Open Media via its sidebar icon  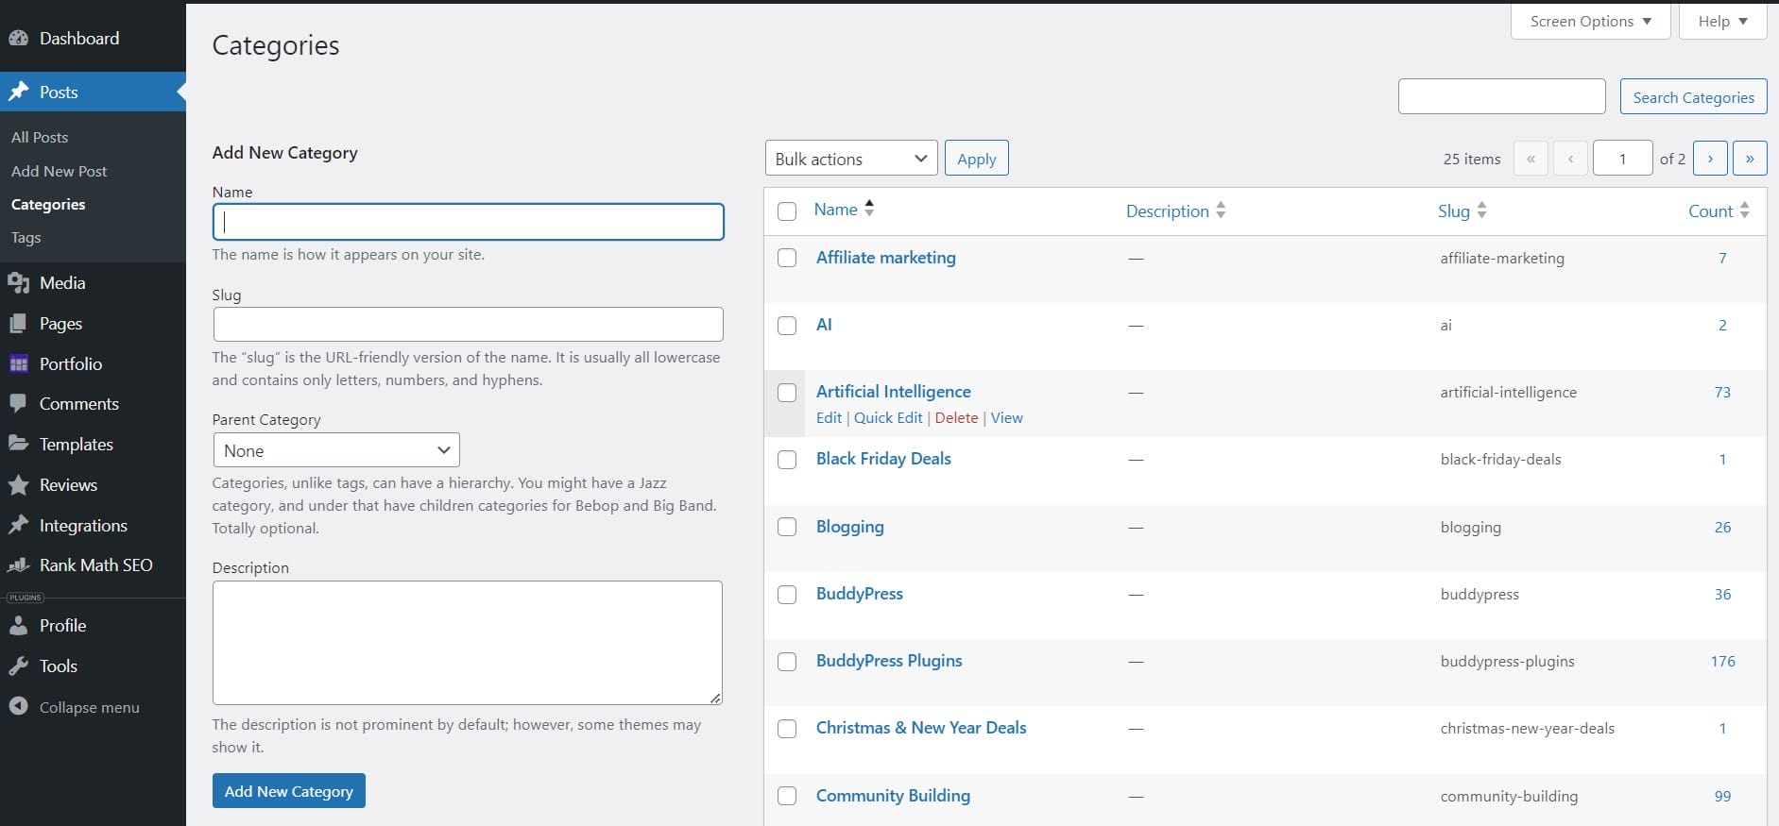19,283
